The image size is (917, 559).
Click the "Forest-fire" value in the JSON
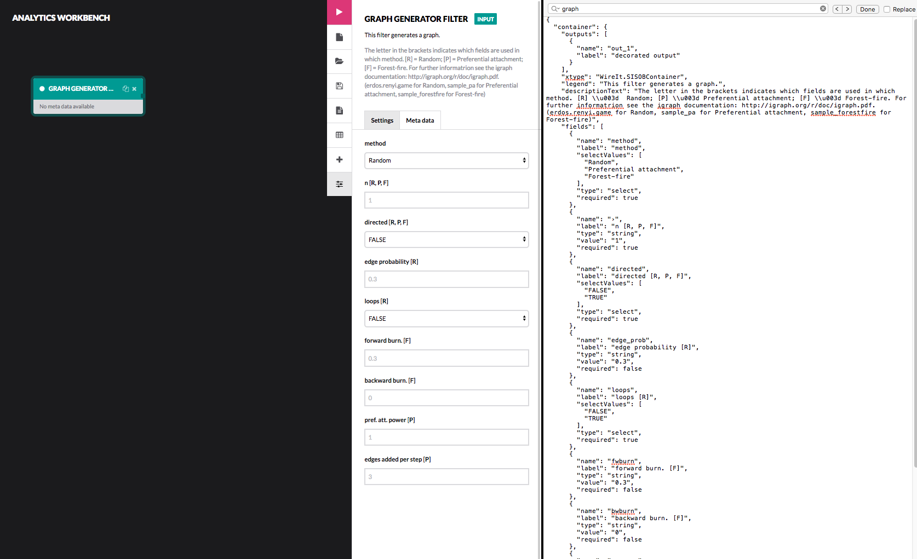[609, 177]
